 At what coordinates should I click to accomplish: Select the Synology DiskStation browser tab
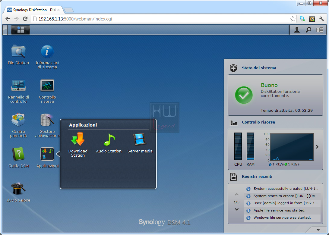click(33, 10)
